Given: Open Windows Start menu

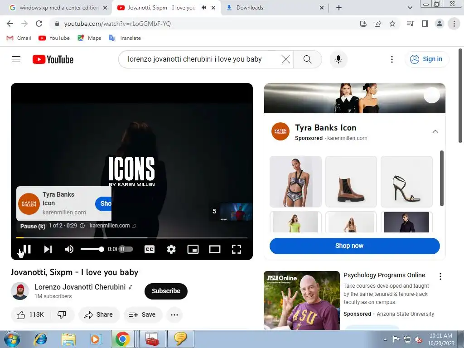Looking at the screenshot, I should click(12, 339).
